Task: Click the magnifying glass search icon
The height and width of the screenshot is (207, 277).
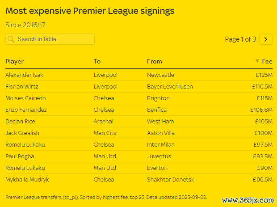Action: coord(11,39)
